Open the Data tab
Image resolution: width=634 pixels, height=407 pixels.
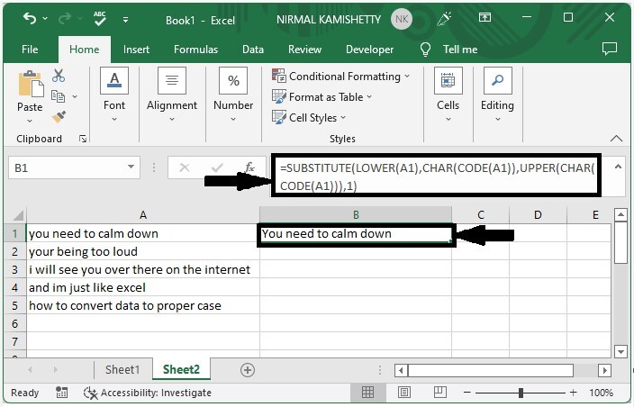[253, 50]
